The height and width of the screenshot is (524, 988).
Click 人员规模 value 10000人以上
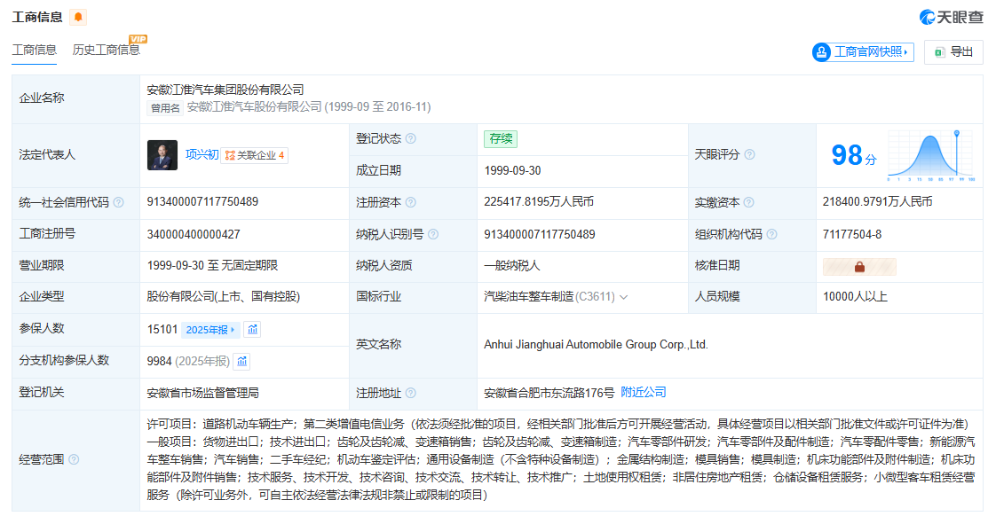[x=855, y=297]
